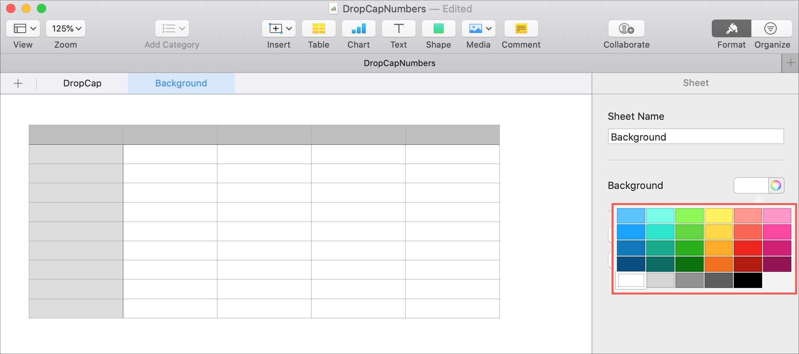Choose the white swatch
The image size is (799, 354).
point(631,280)
